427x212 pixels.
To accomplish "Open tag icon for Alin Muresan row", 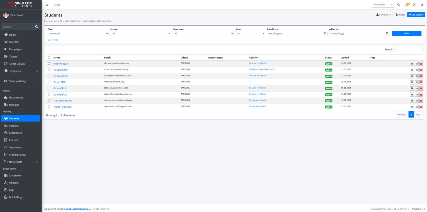I will coord(412,64).
